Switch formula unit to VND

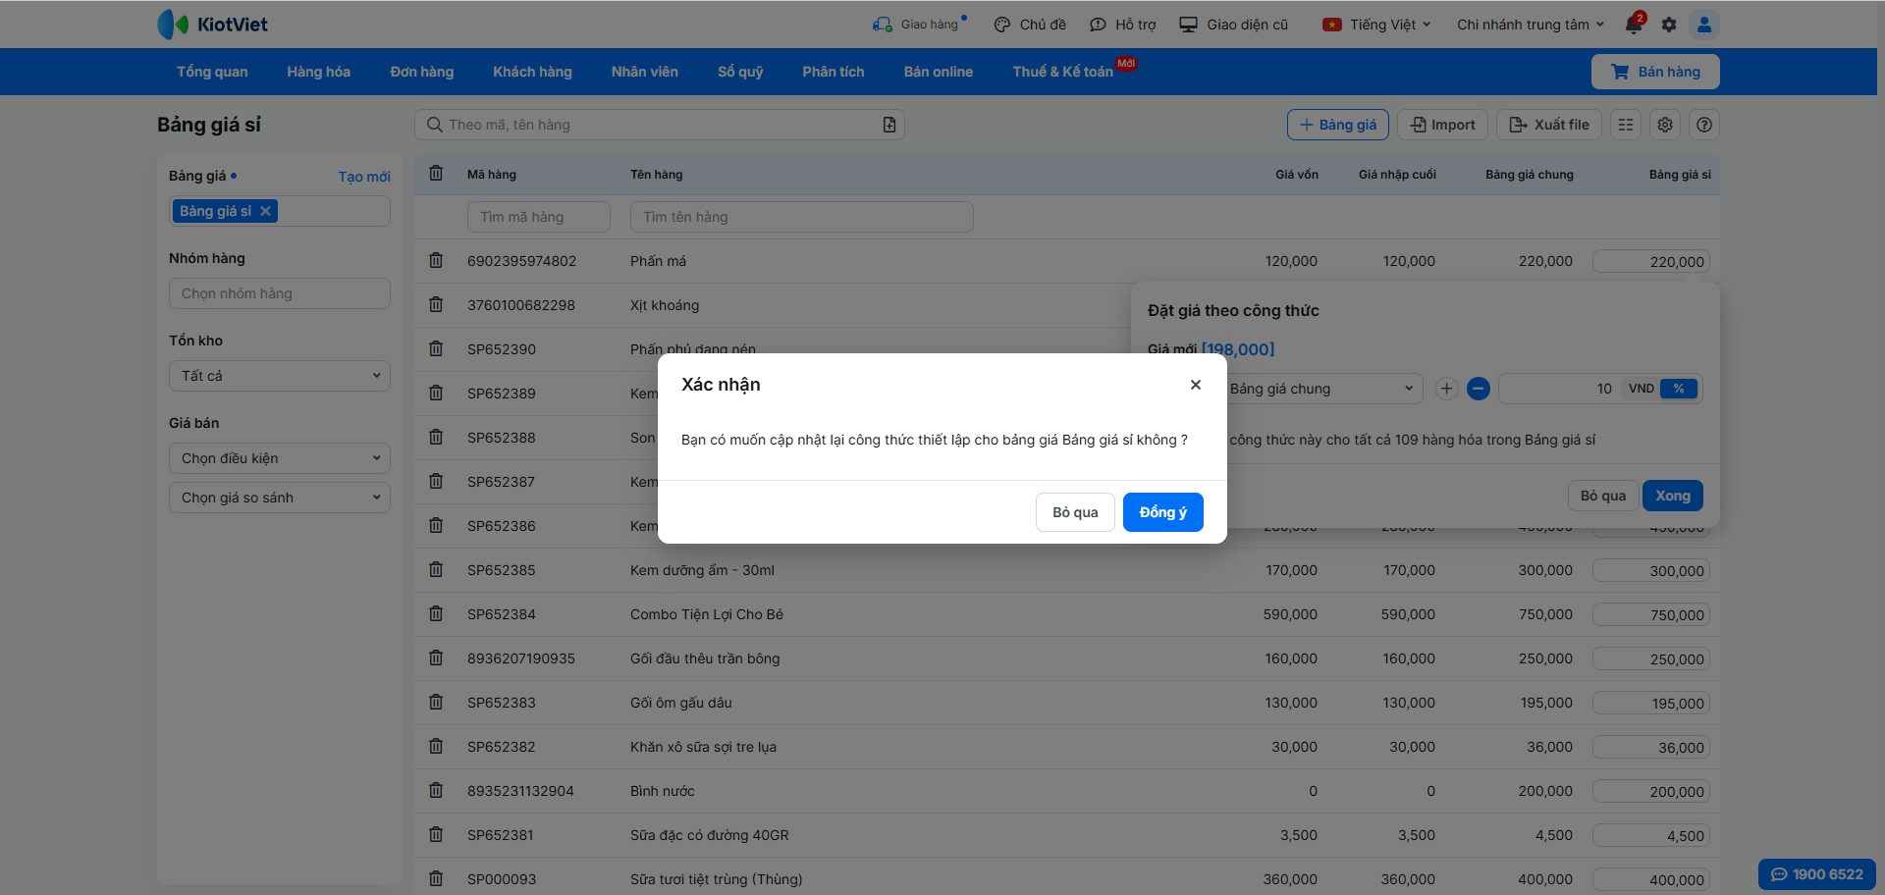click(x=1642, y=389)
